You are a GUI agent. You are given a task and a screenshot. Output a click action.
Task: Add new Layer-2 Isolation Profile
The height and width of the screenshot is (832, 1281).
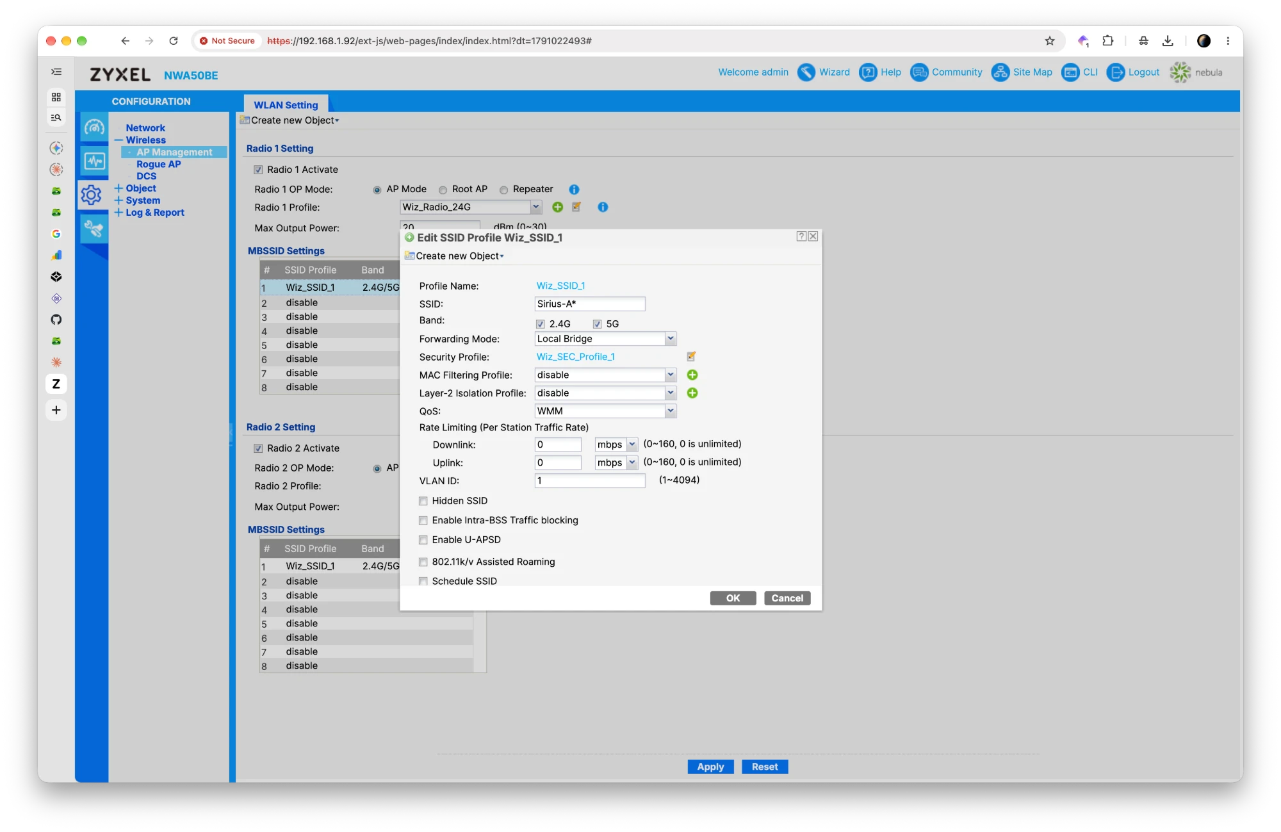pyautogui.click(x=692, y=393)
